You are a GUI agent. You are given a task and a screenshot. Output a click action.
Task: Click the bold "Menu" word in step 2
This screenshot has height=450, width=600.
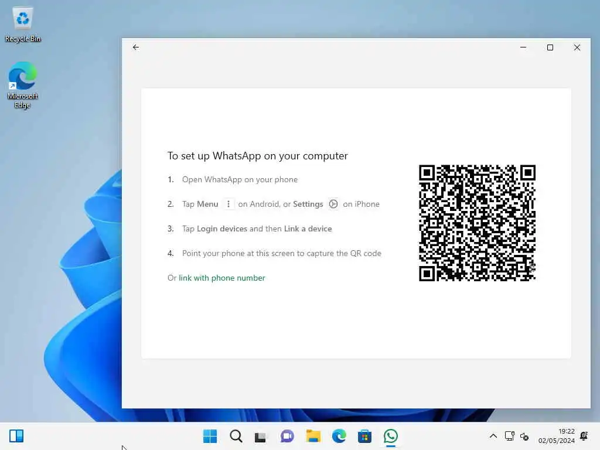tap(208, 204)
